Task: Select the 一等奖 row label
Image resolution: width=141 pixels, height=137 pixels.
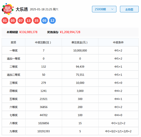Action: [x=13, y=50]
